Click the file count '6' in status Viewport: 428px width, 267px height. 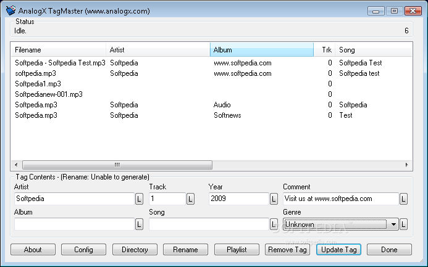pos(406,31)
